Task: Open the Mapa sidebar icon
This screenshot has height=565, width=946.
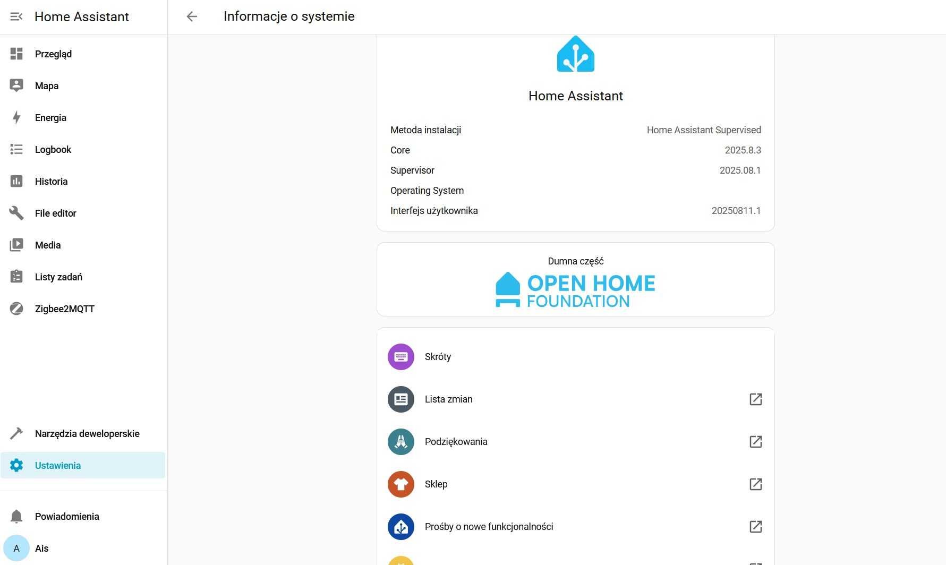Action: pos(16,85)
